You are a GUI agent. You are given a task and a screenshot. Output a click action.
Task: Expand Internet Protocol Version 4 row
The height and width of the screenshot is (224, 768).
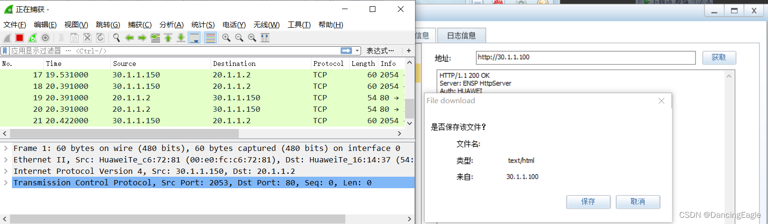point(6,171)
